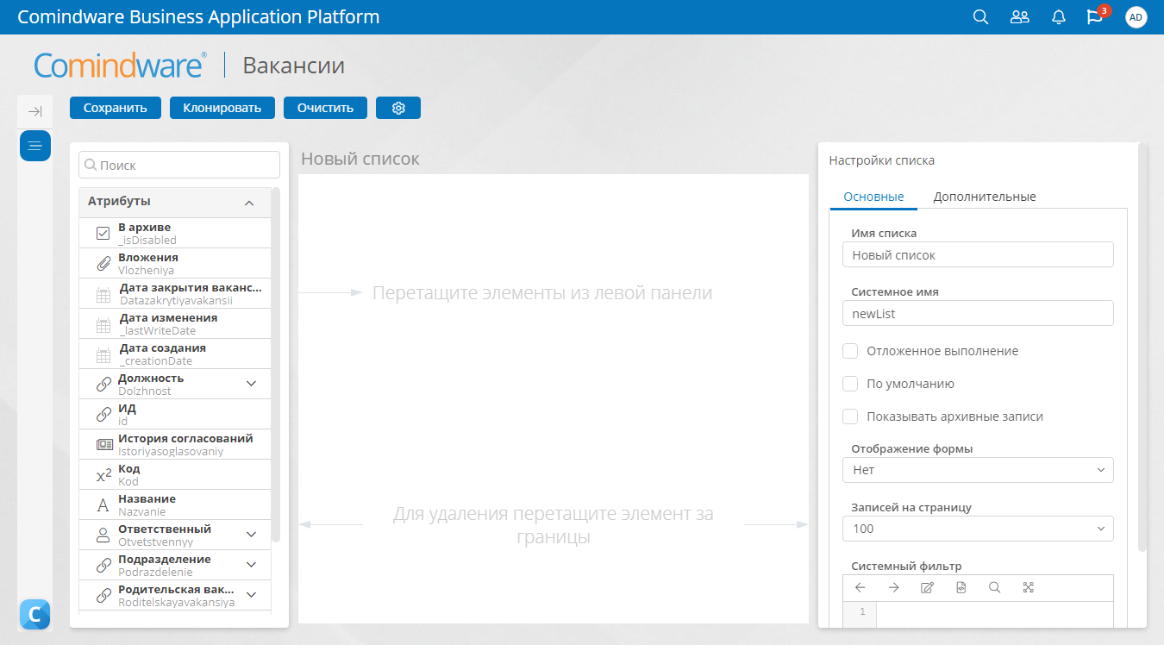This screenshot has height=645, width=1164.
Task: Open the AD user avatar
Action: pyautogui.click(x=1136, y=17)
